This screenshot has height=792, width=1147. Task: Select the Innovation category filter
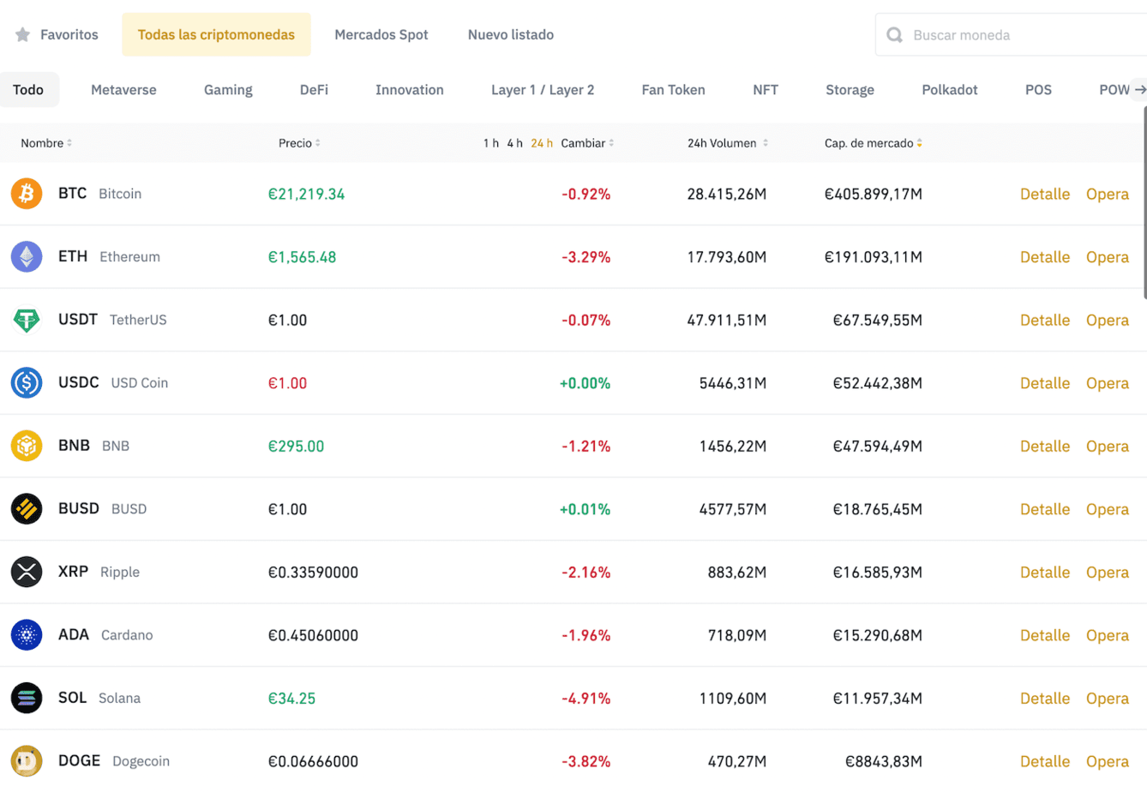tap(410, 89)
